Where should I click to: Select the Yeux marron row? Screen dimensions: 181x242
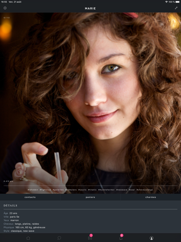[11, 220]
